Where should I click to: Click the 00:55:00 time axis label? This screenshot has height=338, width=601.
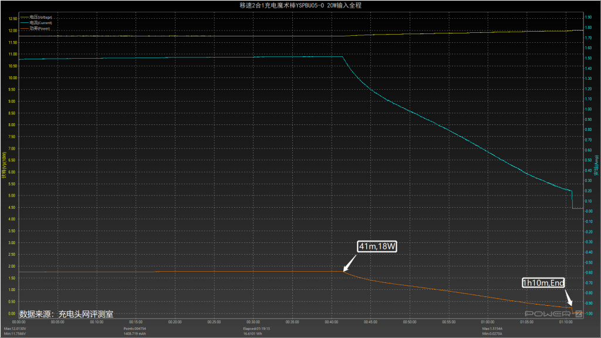pos(448,322)
